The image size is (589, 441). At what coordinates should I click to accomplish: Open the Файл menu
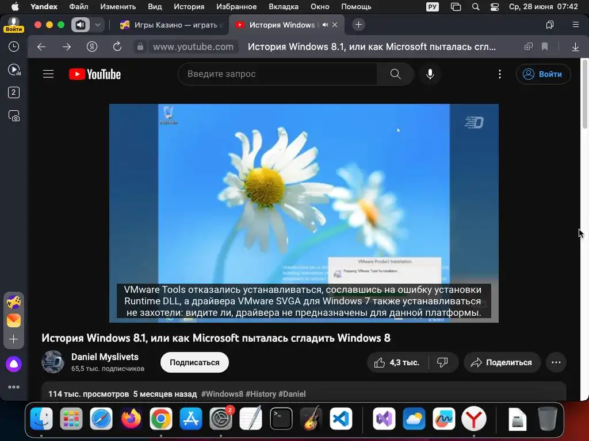click(x=78, y=7)
